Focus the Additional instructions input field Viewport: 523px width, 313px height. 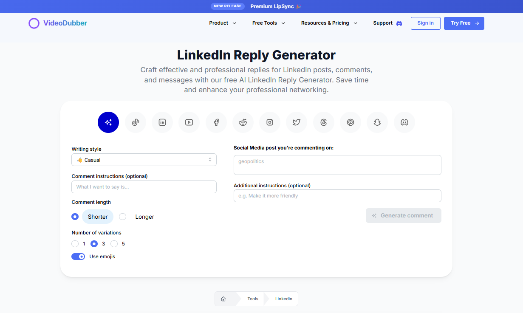pyautogui.click(x=337, y=196)
